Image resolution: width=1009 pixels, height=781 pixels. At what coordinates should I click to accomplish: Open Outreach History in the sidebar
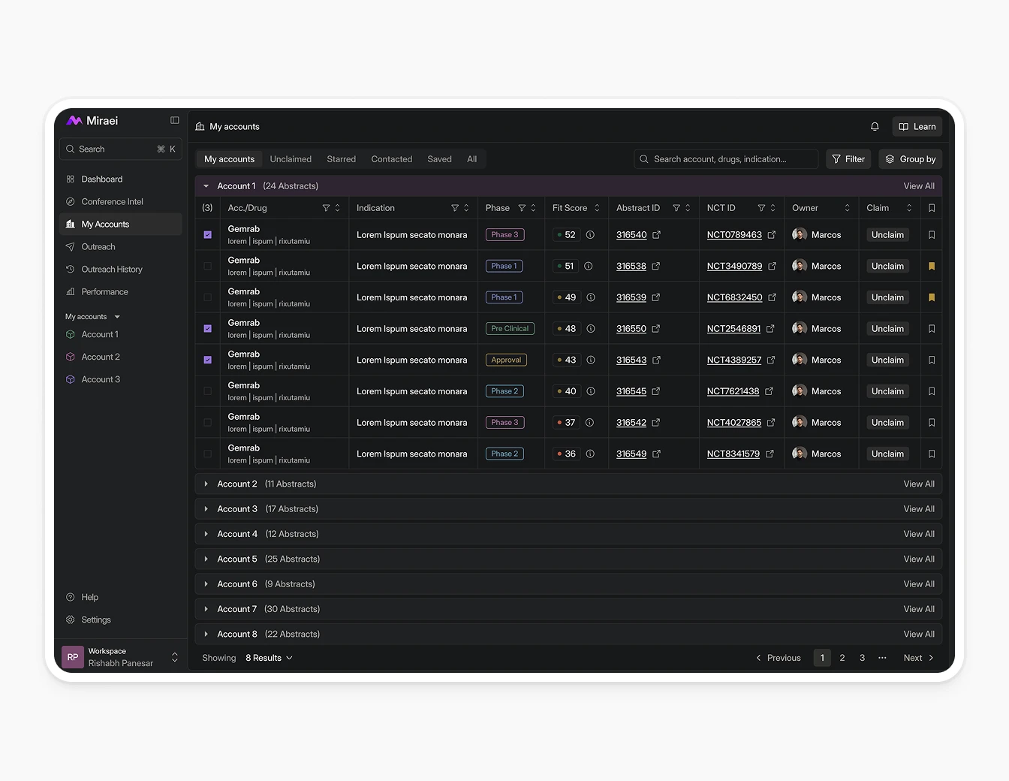pos(112,270)
